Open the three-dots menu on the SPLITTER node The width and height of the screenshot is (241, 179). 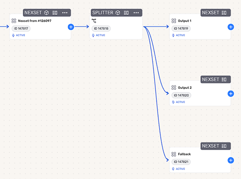pos(136,13)
